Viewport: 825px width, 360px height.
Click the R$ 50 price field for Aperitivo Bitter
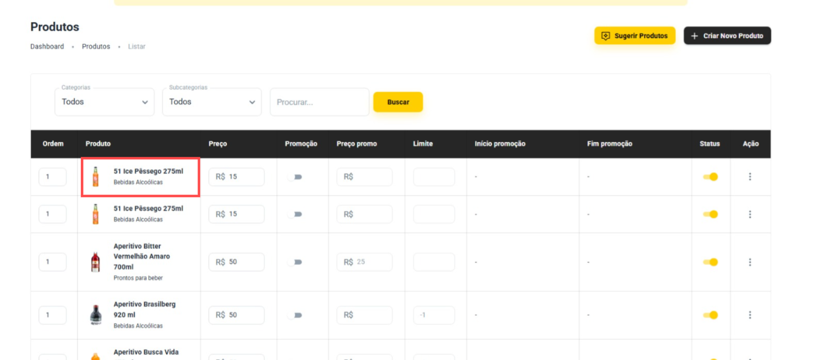coord(236,262)
